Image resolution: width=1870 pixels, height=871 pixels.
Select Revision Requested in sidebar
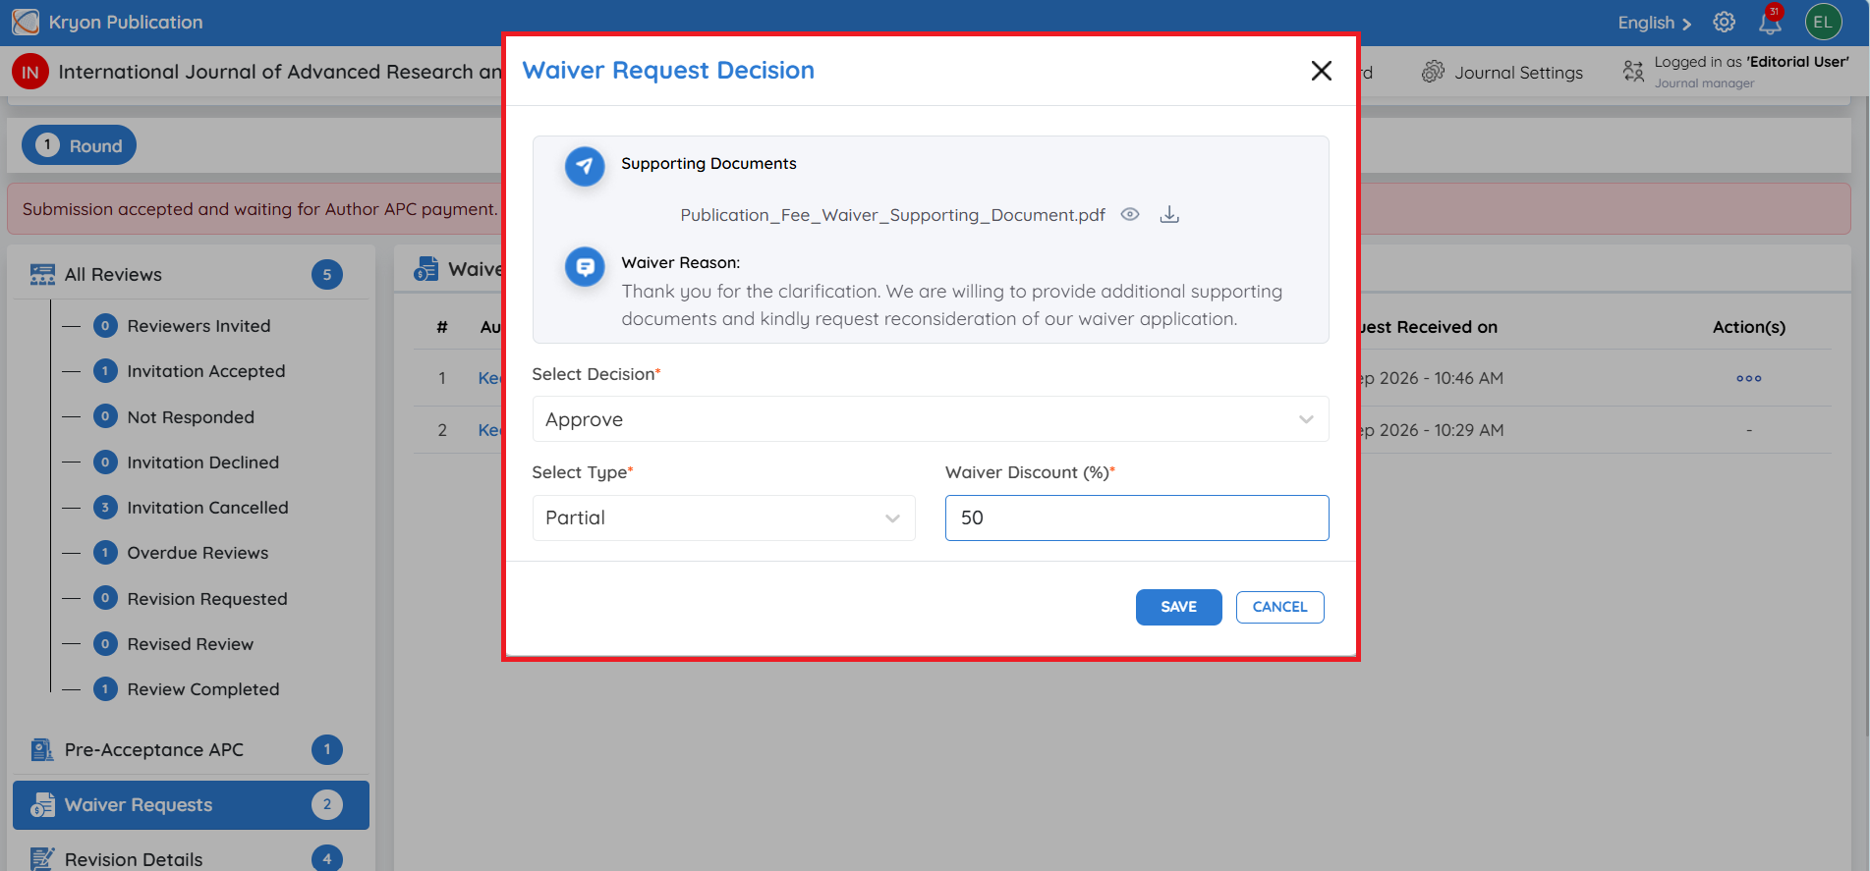click(207, 599)
